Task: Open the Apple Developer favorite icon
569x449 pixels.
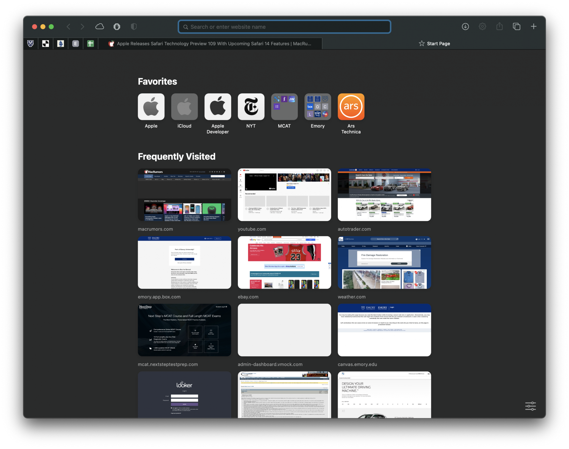Action: [x=218, y=107]
